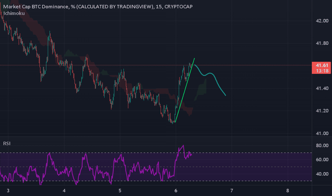Click the RSI 80.00 scale label
This screenshot has width=332, height=196.
point(322,145)
